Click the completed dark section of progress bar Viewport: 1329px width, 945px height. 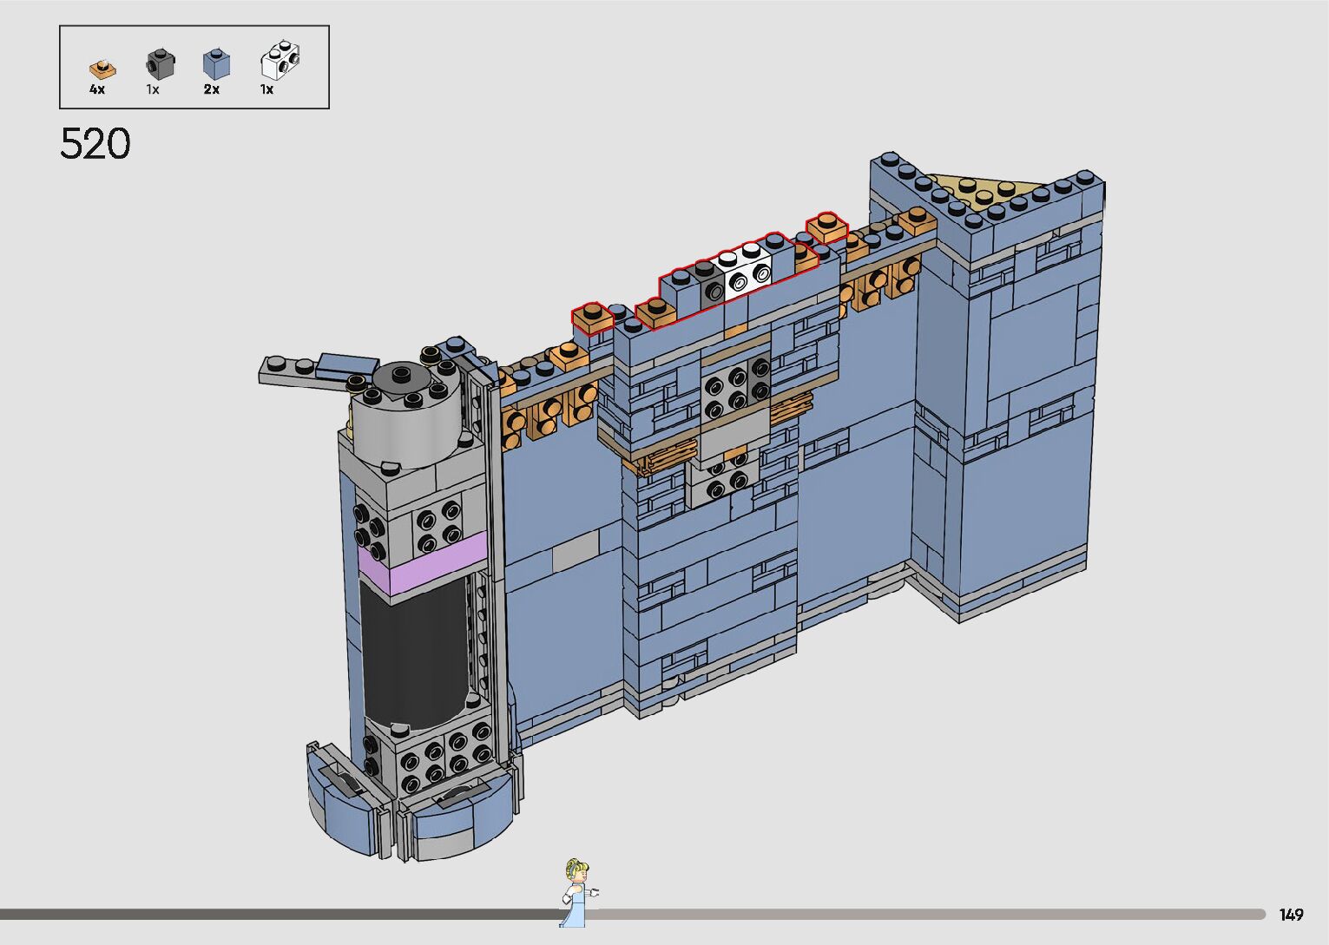click(278, 914)
